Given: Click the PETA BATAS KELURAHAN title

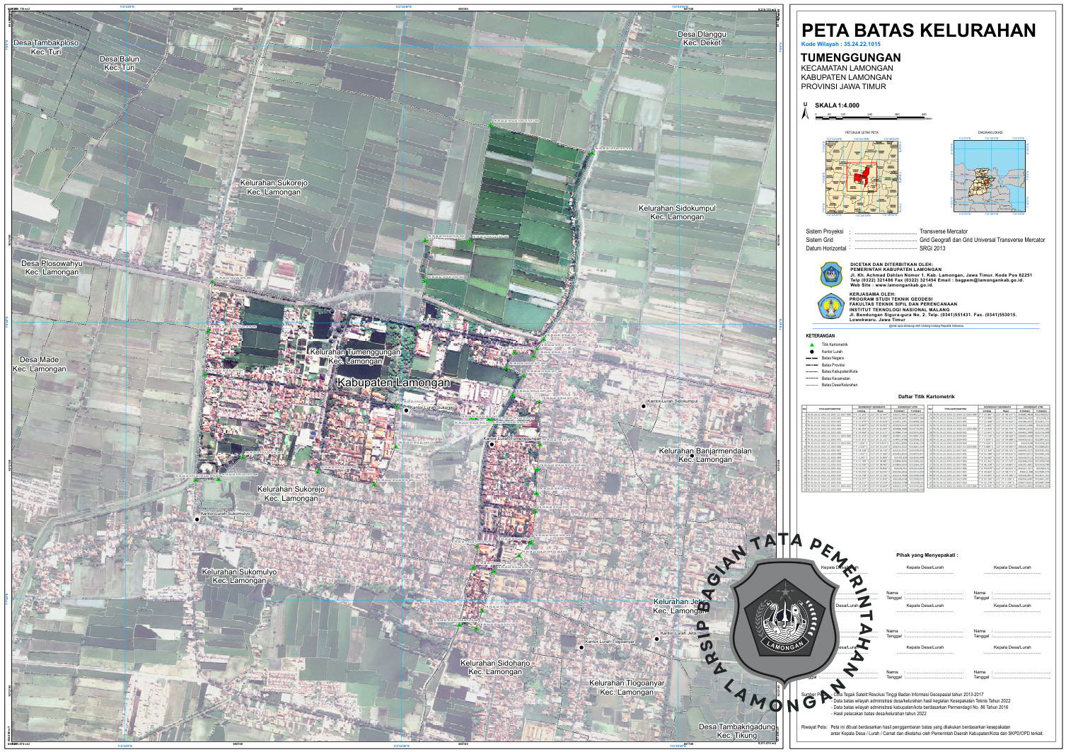Looking at the screenshot, I should coord(918,30).
